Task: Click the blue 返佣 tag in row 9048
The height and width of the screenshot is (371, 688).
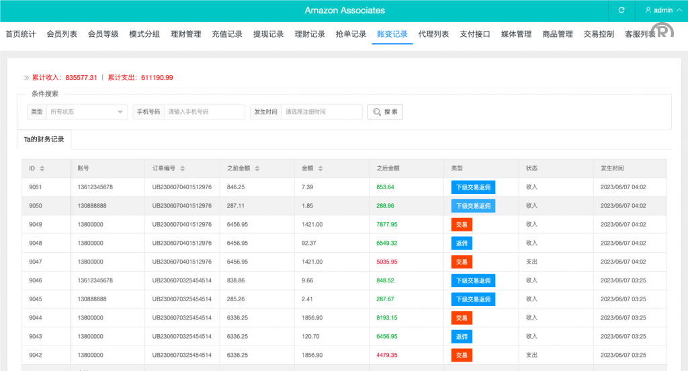Action: point(462,243)
